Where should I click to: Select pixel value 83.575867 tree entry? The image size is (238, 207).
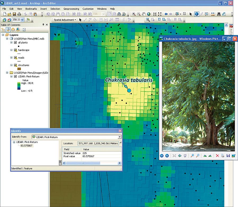tap(27, 146)
